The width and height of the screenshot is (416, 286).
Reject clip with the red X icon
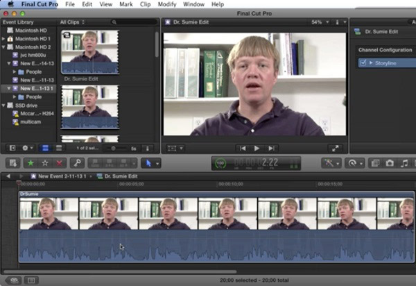coord(60,163)
